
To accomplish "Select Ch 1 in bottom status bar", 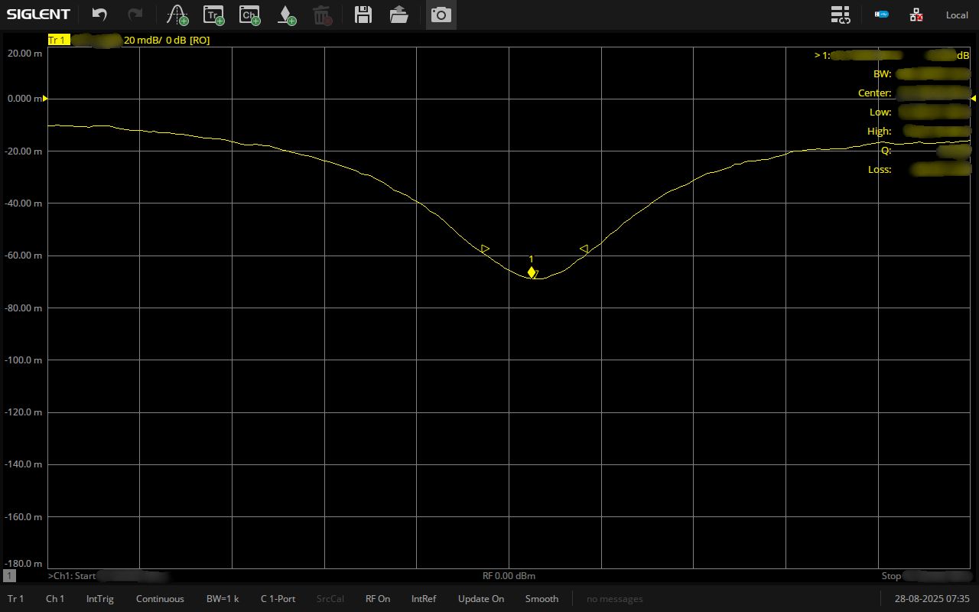I will tap(55, 599).
